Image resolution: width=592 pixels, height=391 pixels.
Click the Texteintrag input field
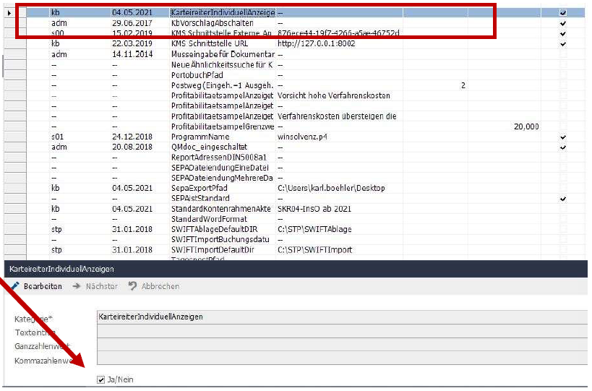(x=342, y=331)
